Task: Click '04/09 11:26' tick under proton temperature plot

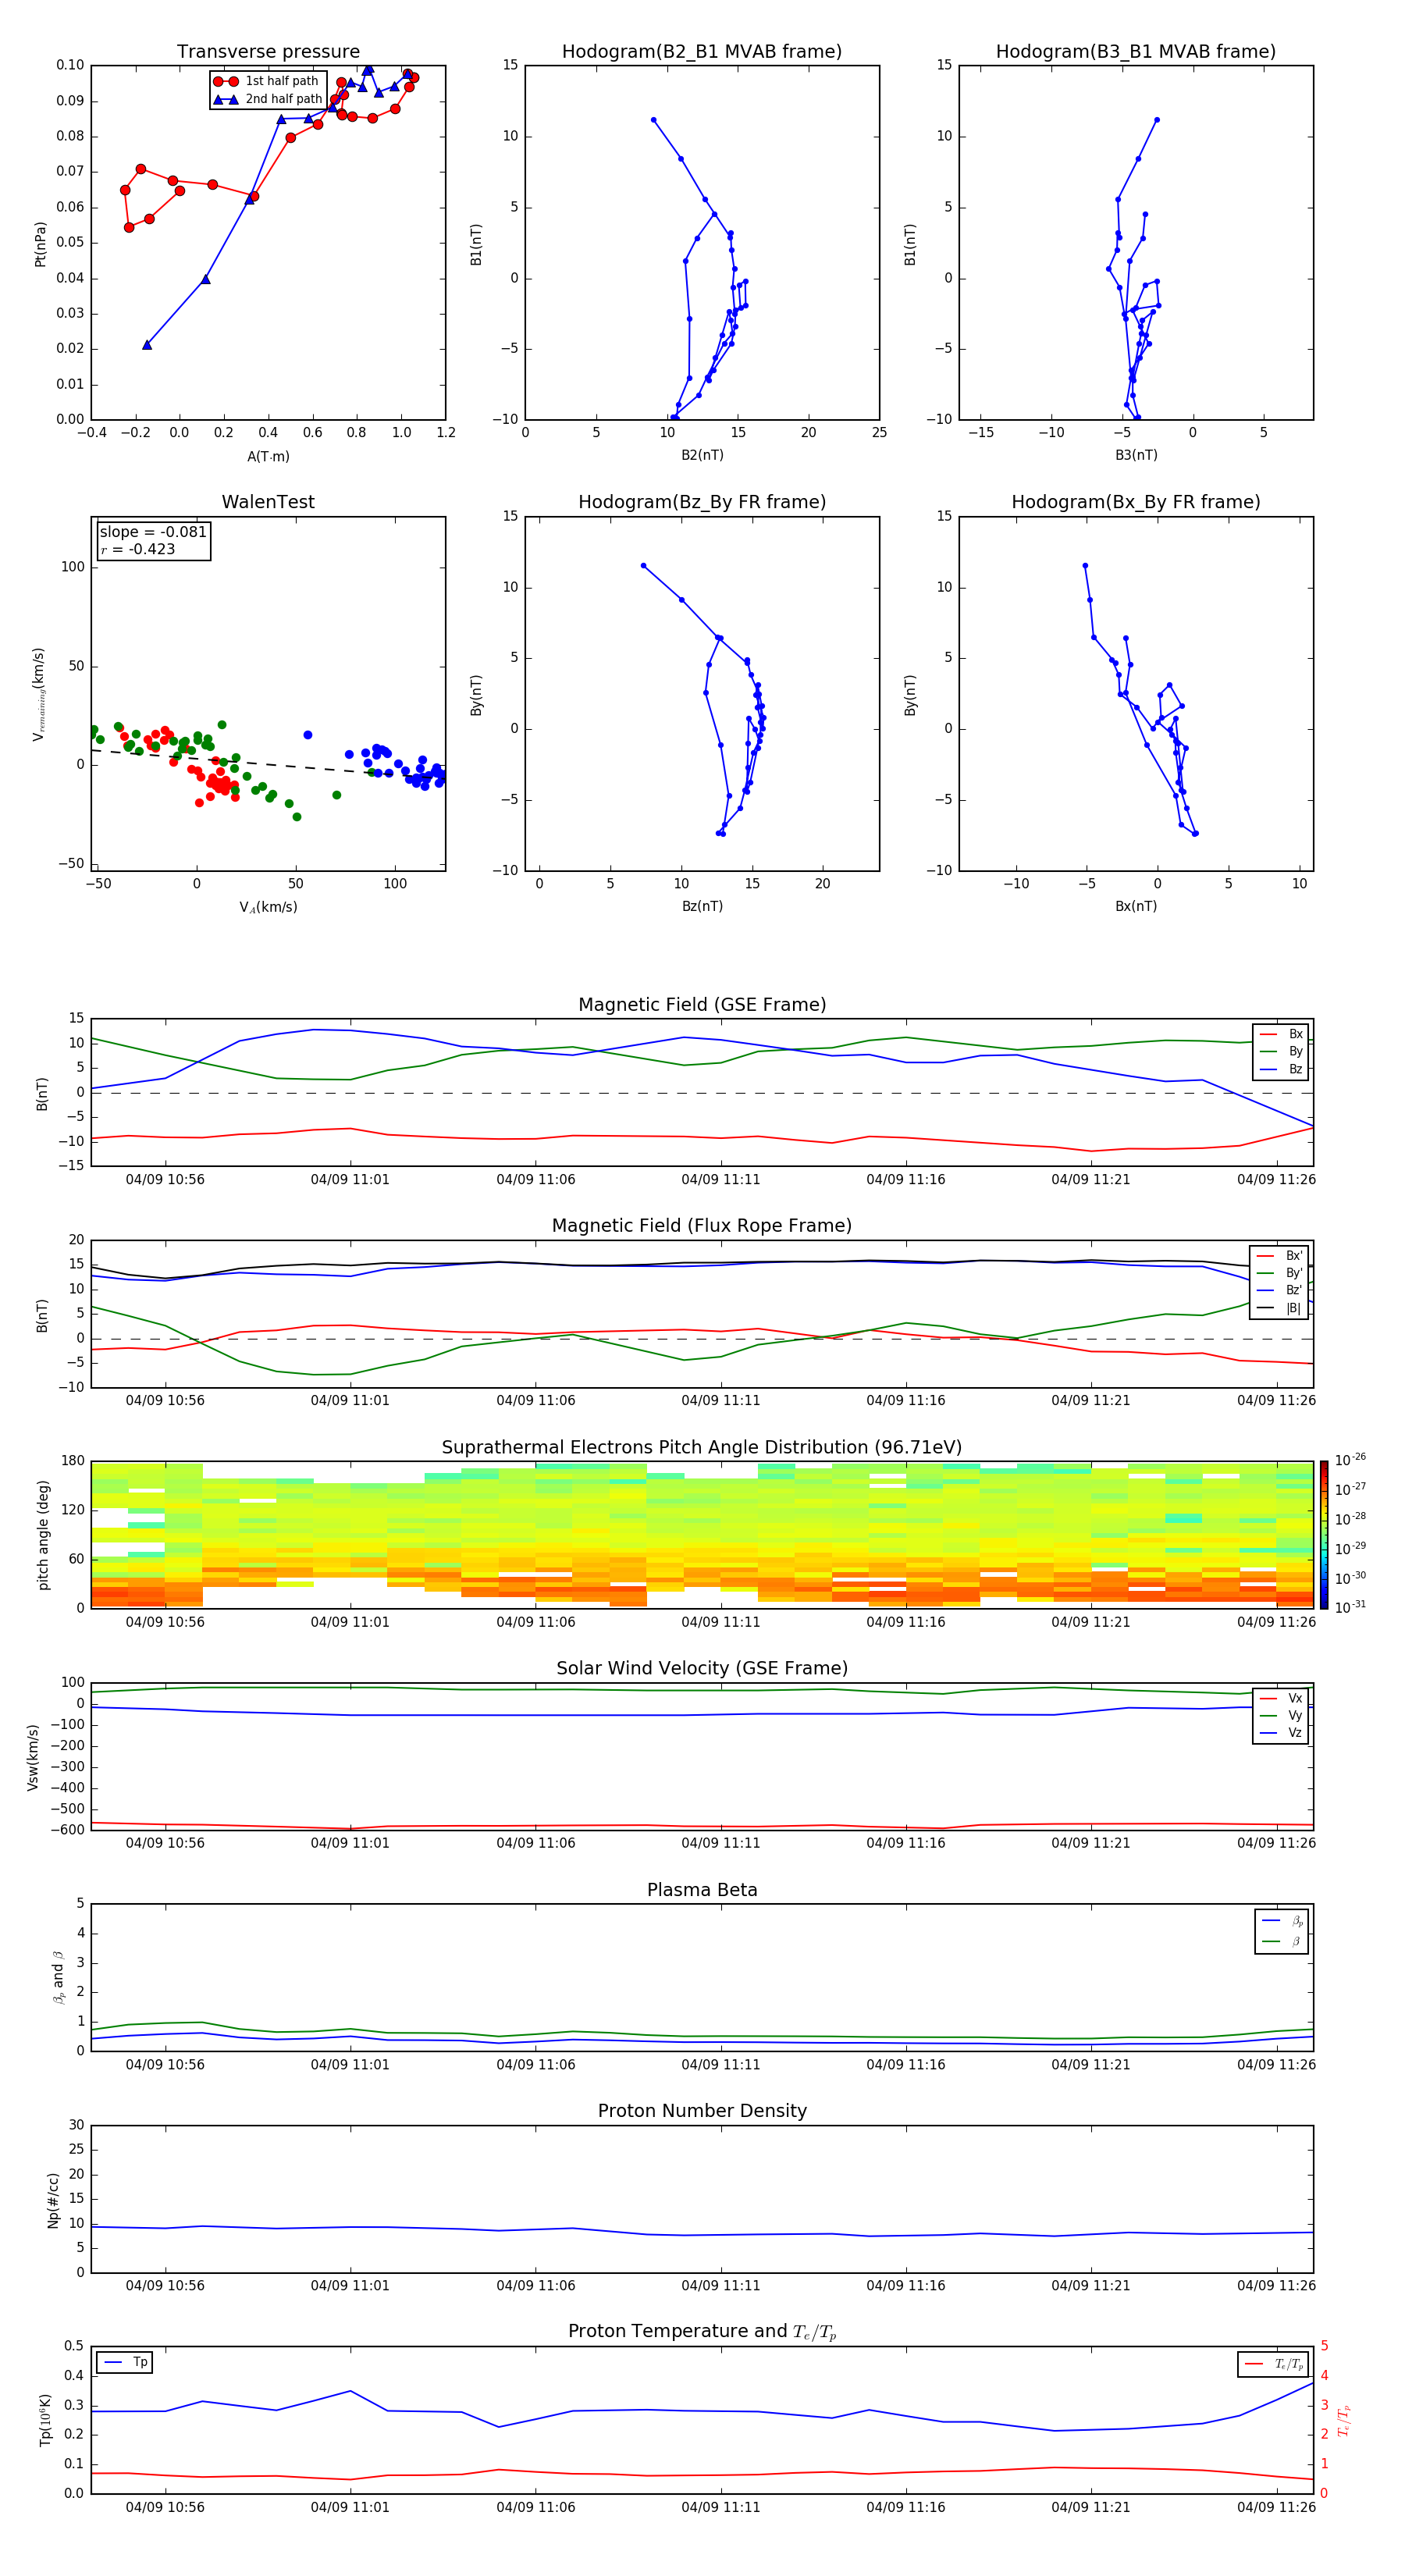Action: [1276, 2507]
